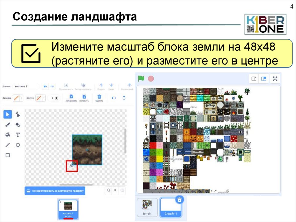
Task: Select the terrain sprite in sprite list
Action: click(x=147, y=207)
